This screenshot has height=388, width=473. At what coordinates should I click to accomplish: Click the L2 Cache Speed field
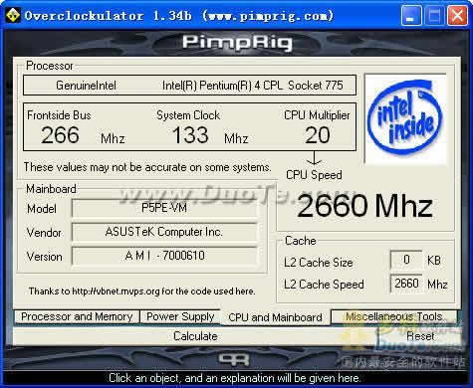click(406, 284)
